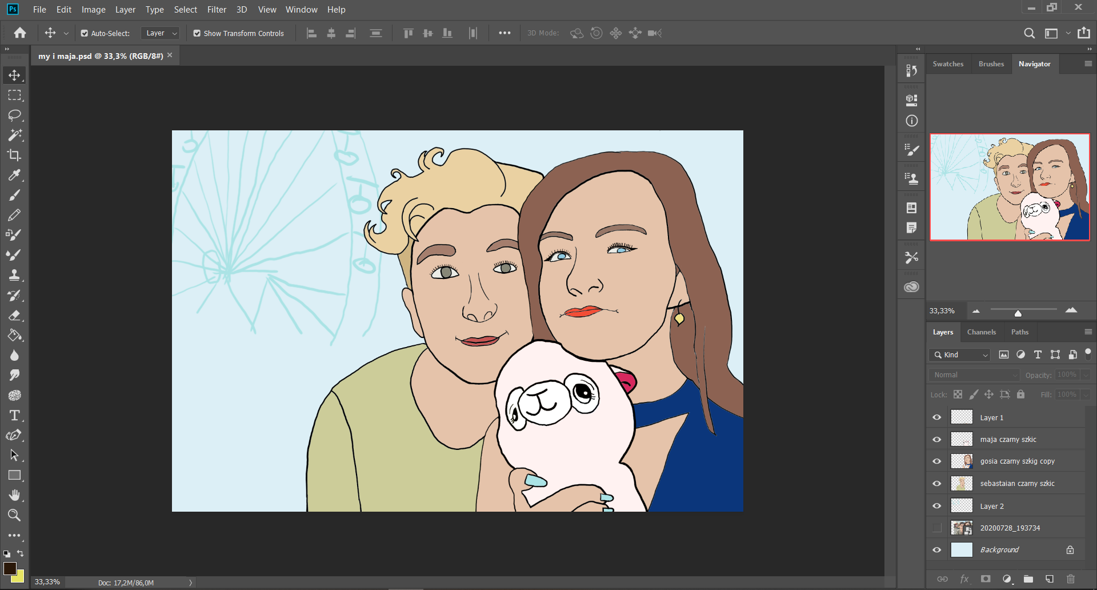
Task: Open the search magnifier in options bar
Action: tap(1029, 33)
